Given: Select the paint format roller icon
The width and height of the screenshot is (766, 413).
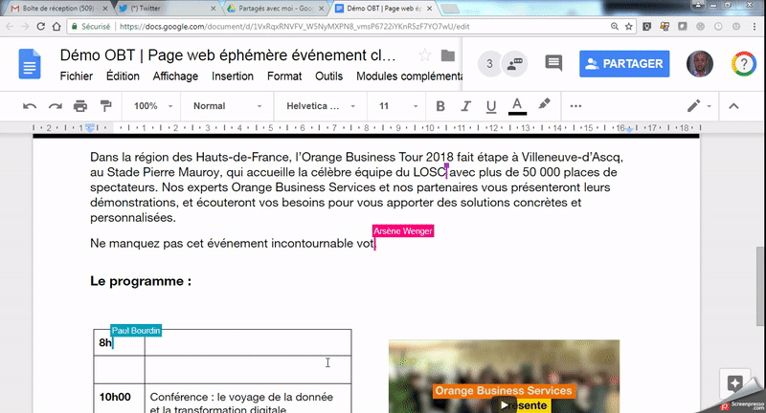Looking at the screenshot, I should (105, 106).
